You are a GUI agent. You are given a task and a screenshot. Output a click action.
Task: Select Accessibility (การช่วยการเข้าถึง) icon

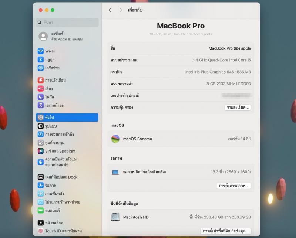click(41, 134)
